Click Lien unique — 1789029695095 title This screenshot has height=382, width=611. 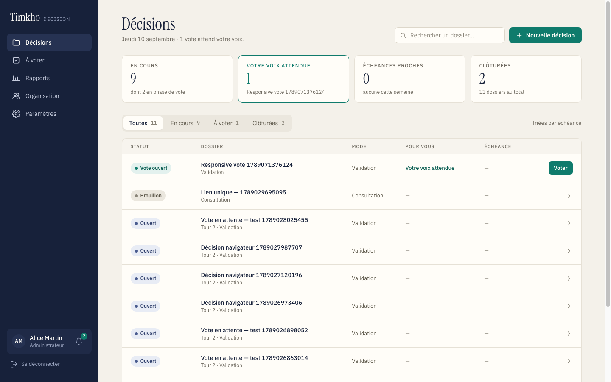tap(244, 192)
